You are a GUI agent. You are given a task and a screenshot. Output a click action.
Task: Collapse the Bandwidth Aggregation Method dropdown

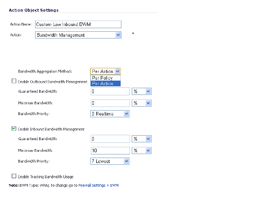(105, 71)
